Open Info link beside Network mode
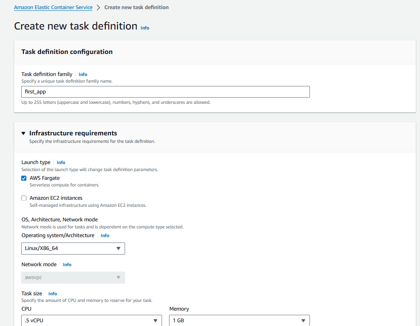 coord(67,265)
